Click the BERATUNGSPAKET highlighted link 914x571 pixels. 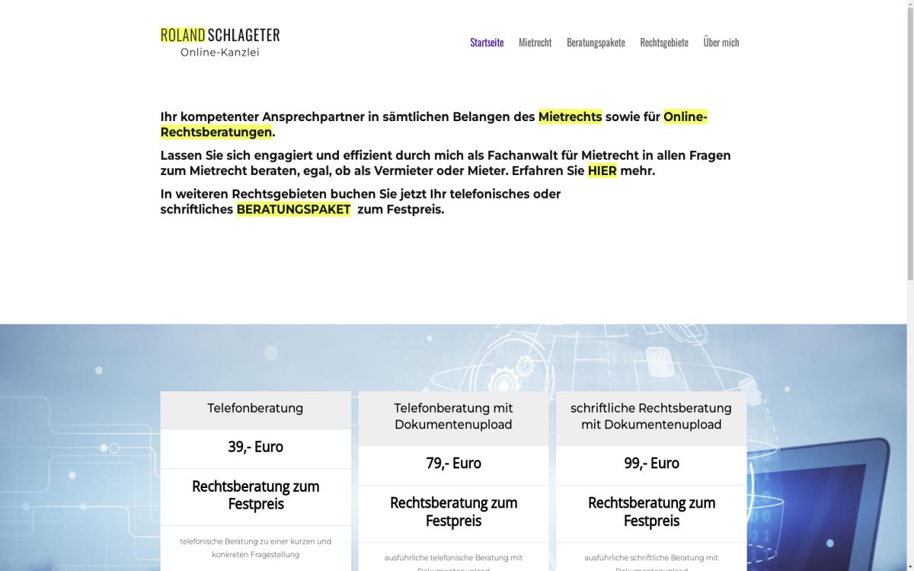(x=294, y=209)
